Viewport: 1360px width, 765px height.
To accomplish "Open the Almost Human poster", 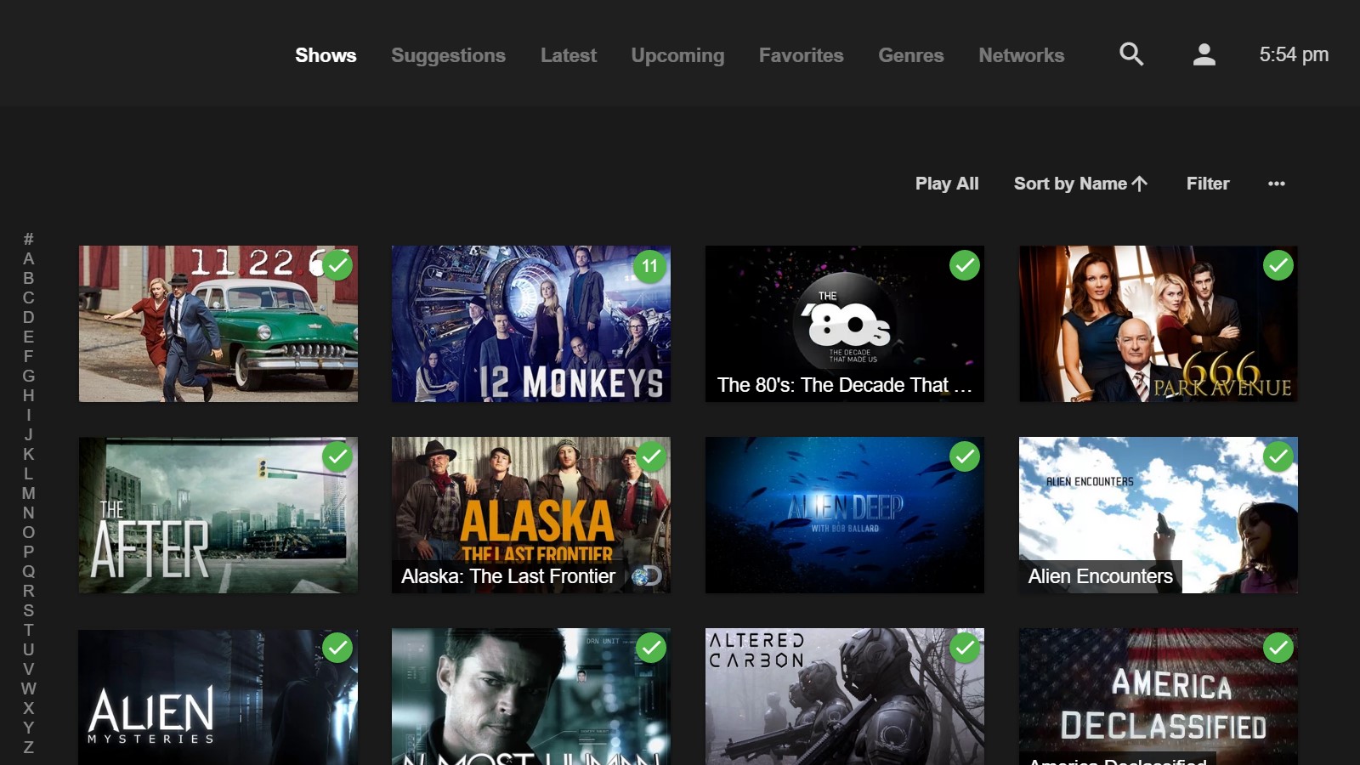I will pos(531,697).
